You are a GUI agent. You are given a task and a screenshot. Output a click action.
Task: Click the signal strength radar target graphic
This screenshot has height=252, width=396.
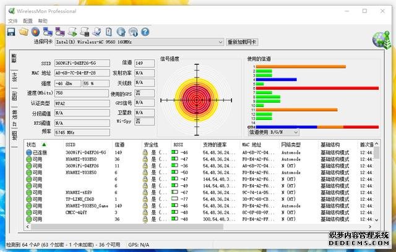[x=197, y=100]
